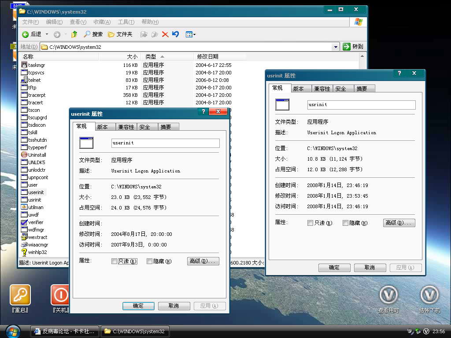Open the 工具(T) menu
The image size is (451, 338).
(126, 22)
